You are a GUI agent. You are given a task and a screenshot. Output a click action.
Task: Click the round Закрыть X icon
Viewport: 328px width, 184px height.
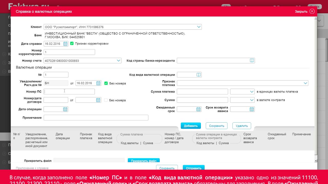(x=312, y=11)
